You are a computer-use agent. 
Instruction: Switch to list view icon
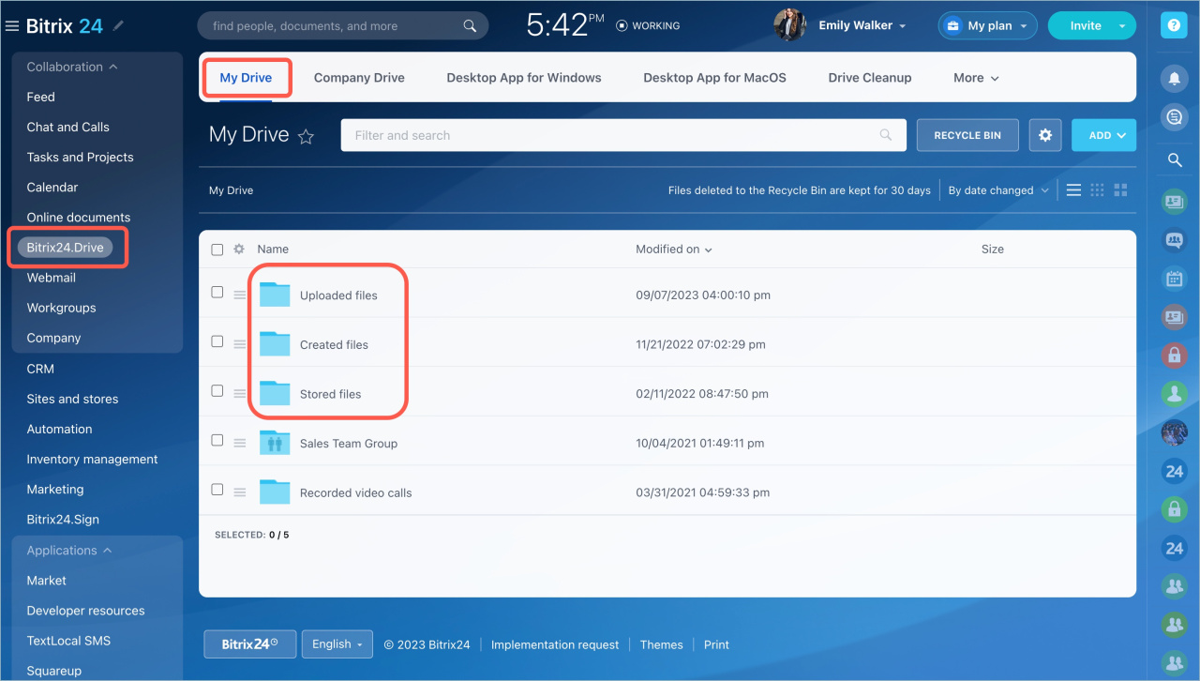(x=1073, y=190)
